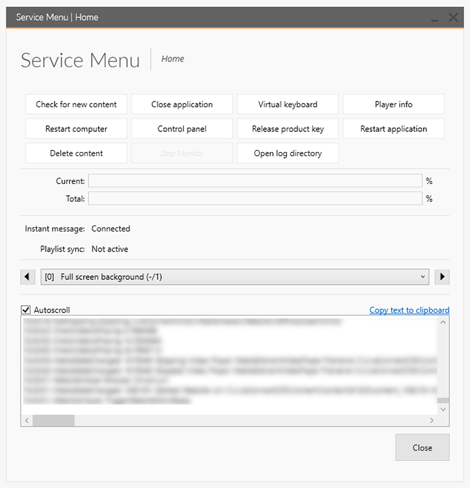Click the log vertical scrollbar down arrow

point(442,409)
